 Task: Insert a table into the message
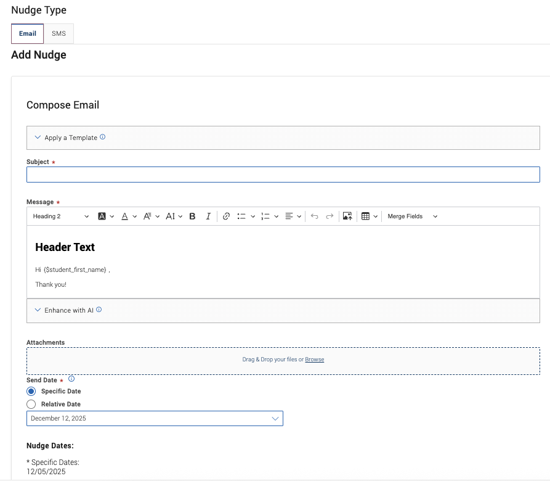[x=365, y=216]
